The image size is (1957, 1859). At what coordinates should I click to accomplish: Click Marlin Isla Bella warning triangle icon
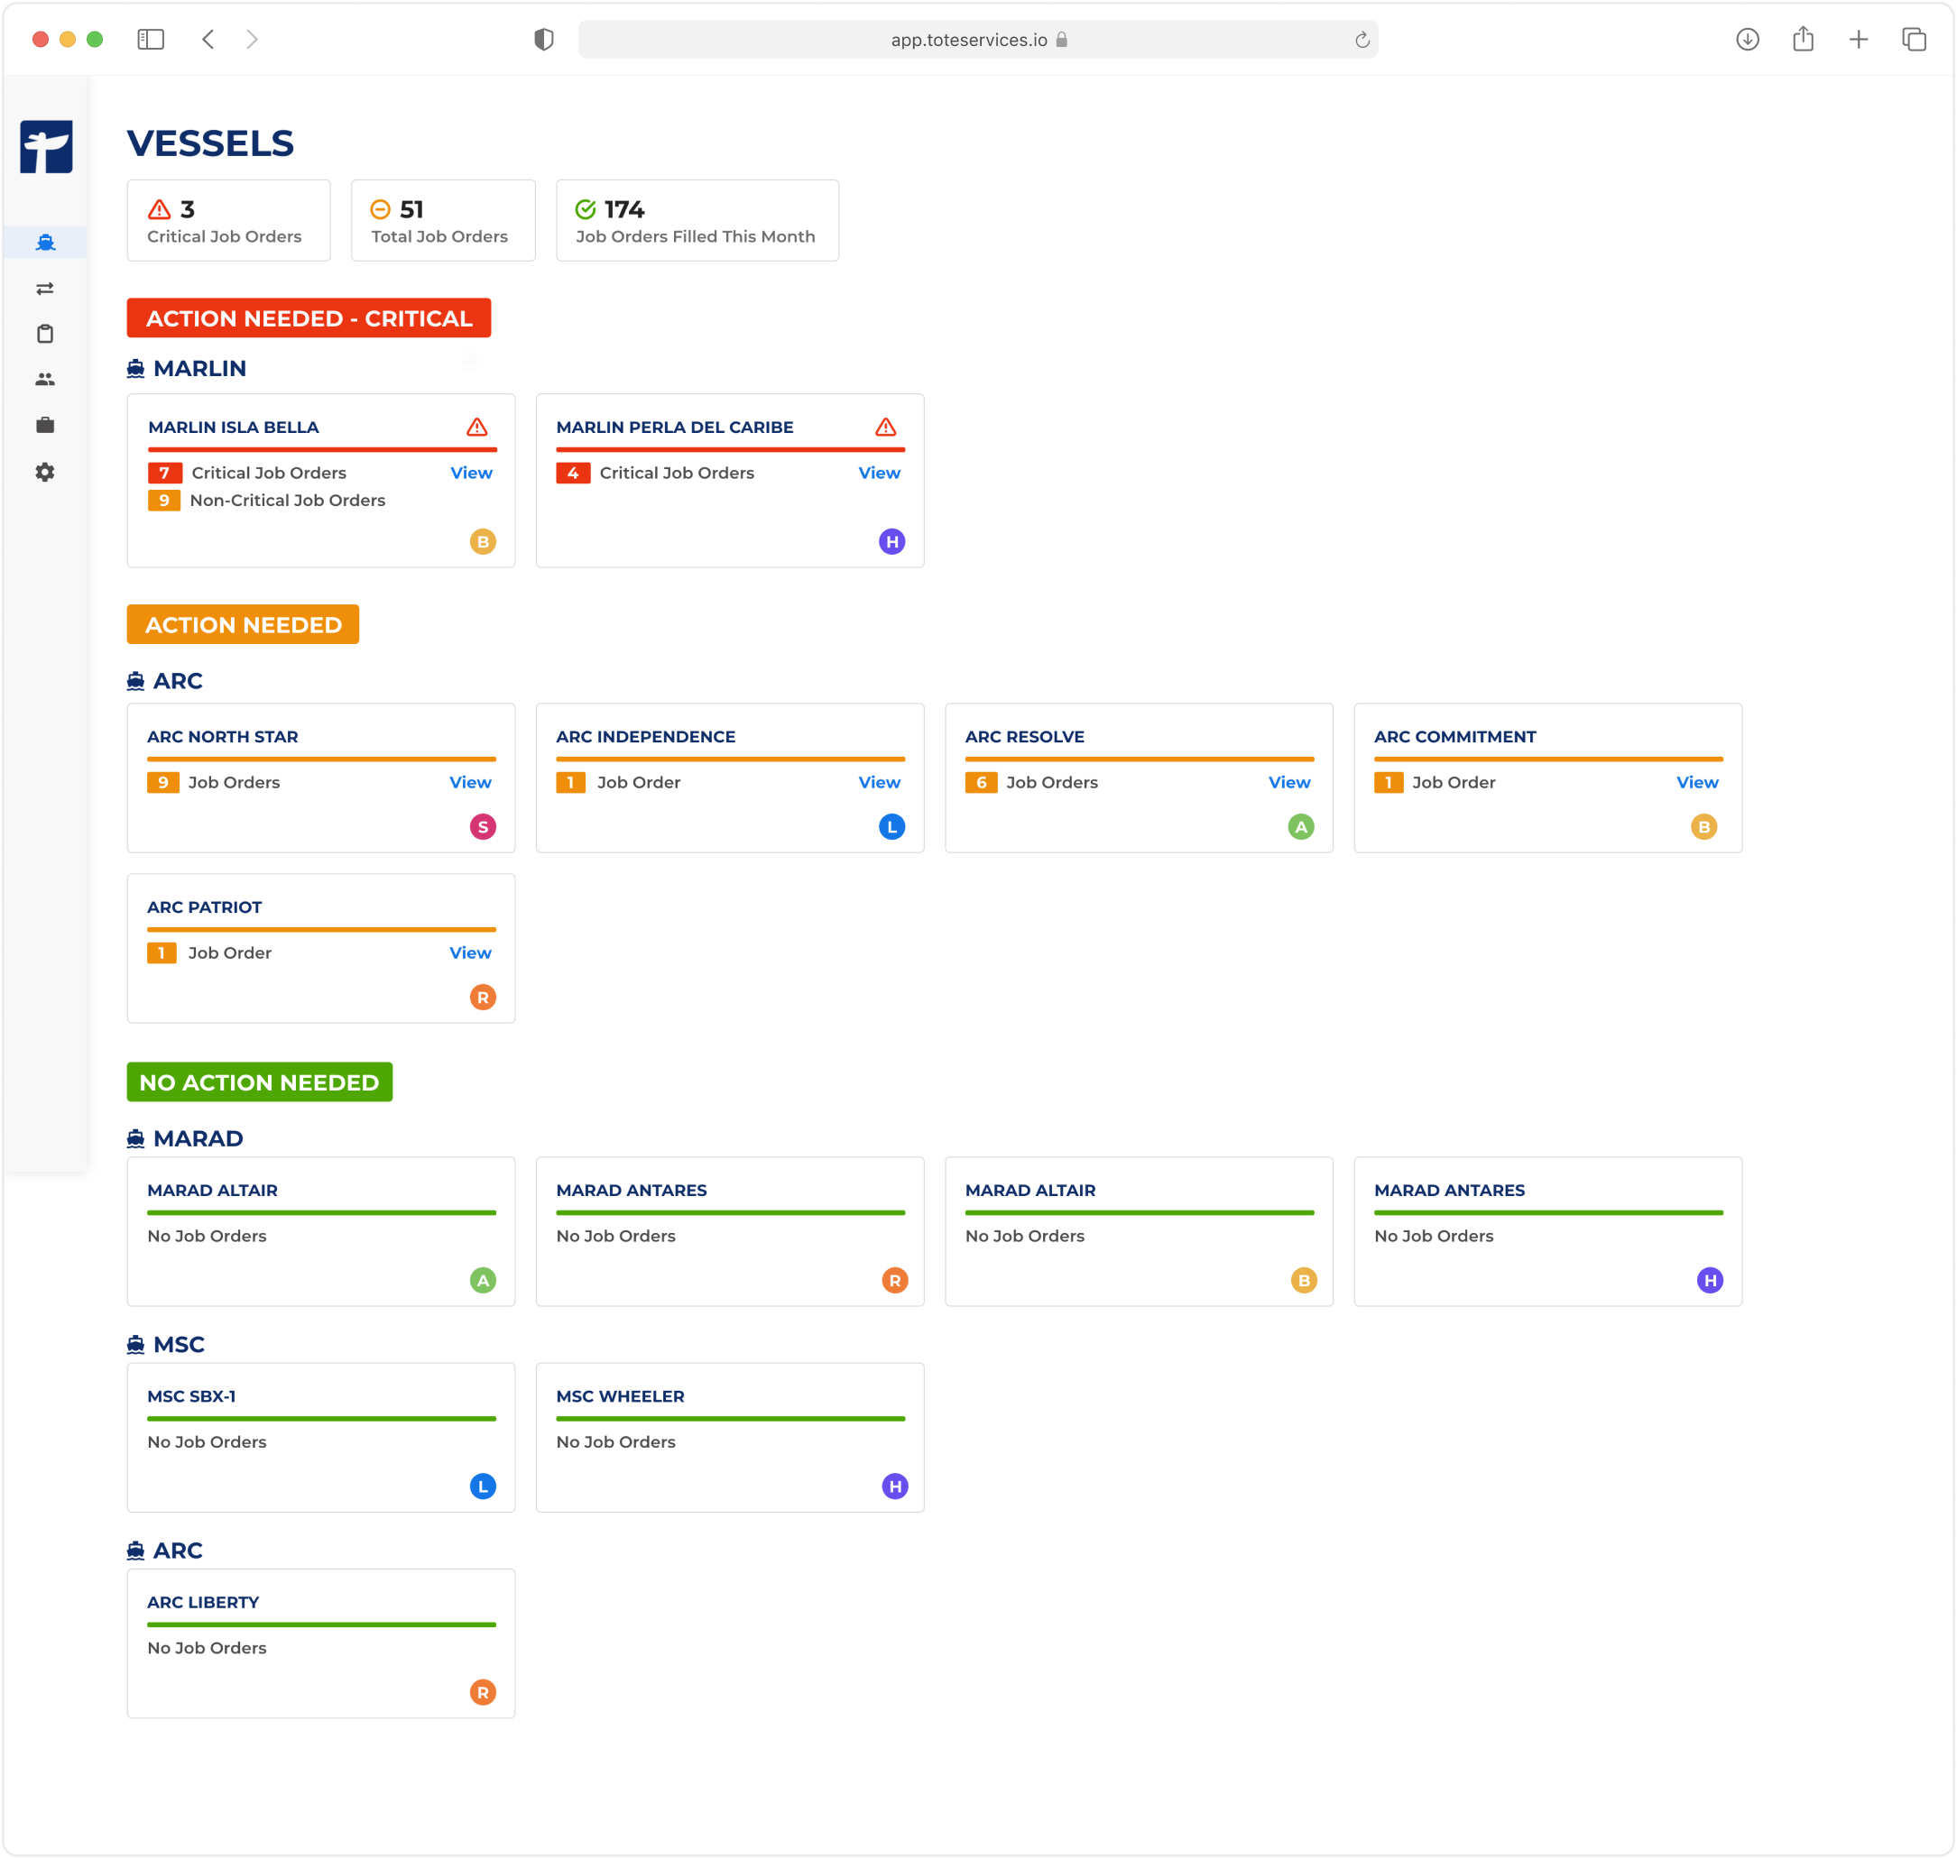(x=477, y=428)
